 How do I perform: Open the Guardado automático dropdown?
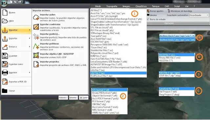[x=199, y=15]
